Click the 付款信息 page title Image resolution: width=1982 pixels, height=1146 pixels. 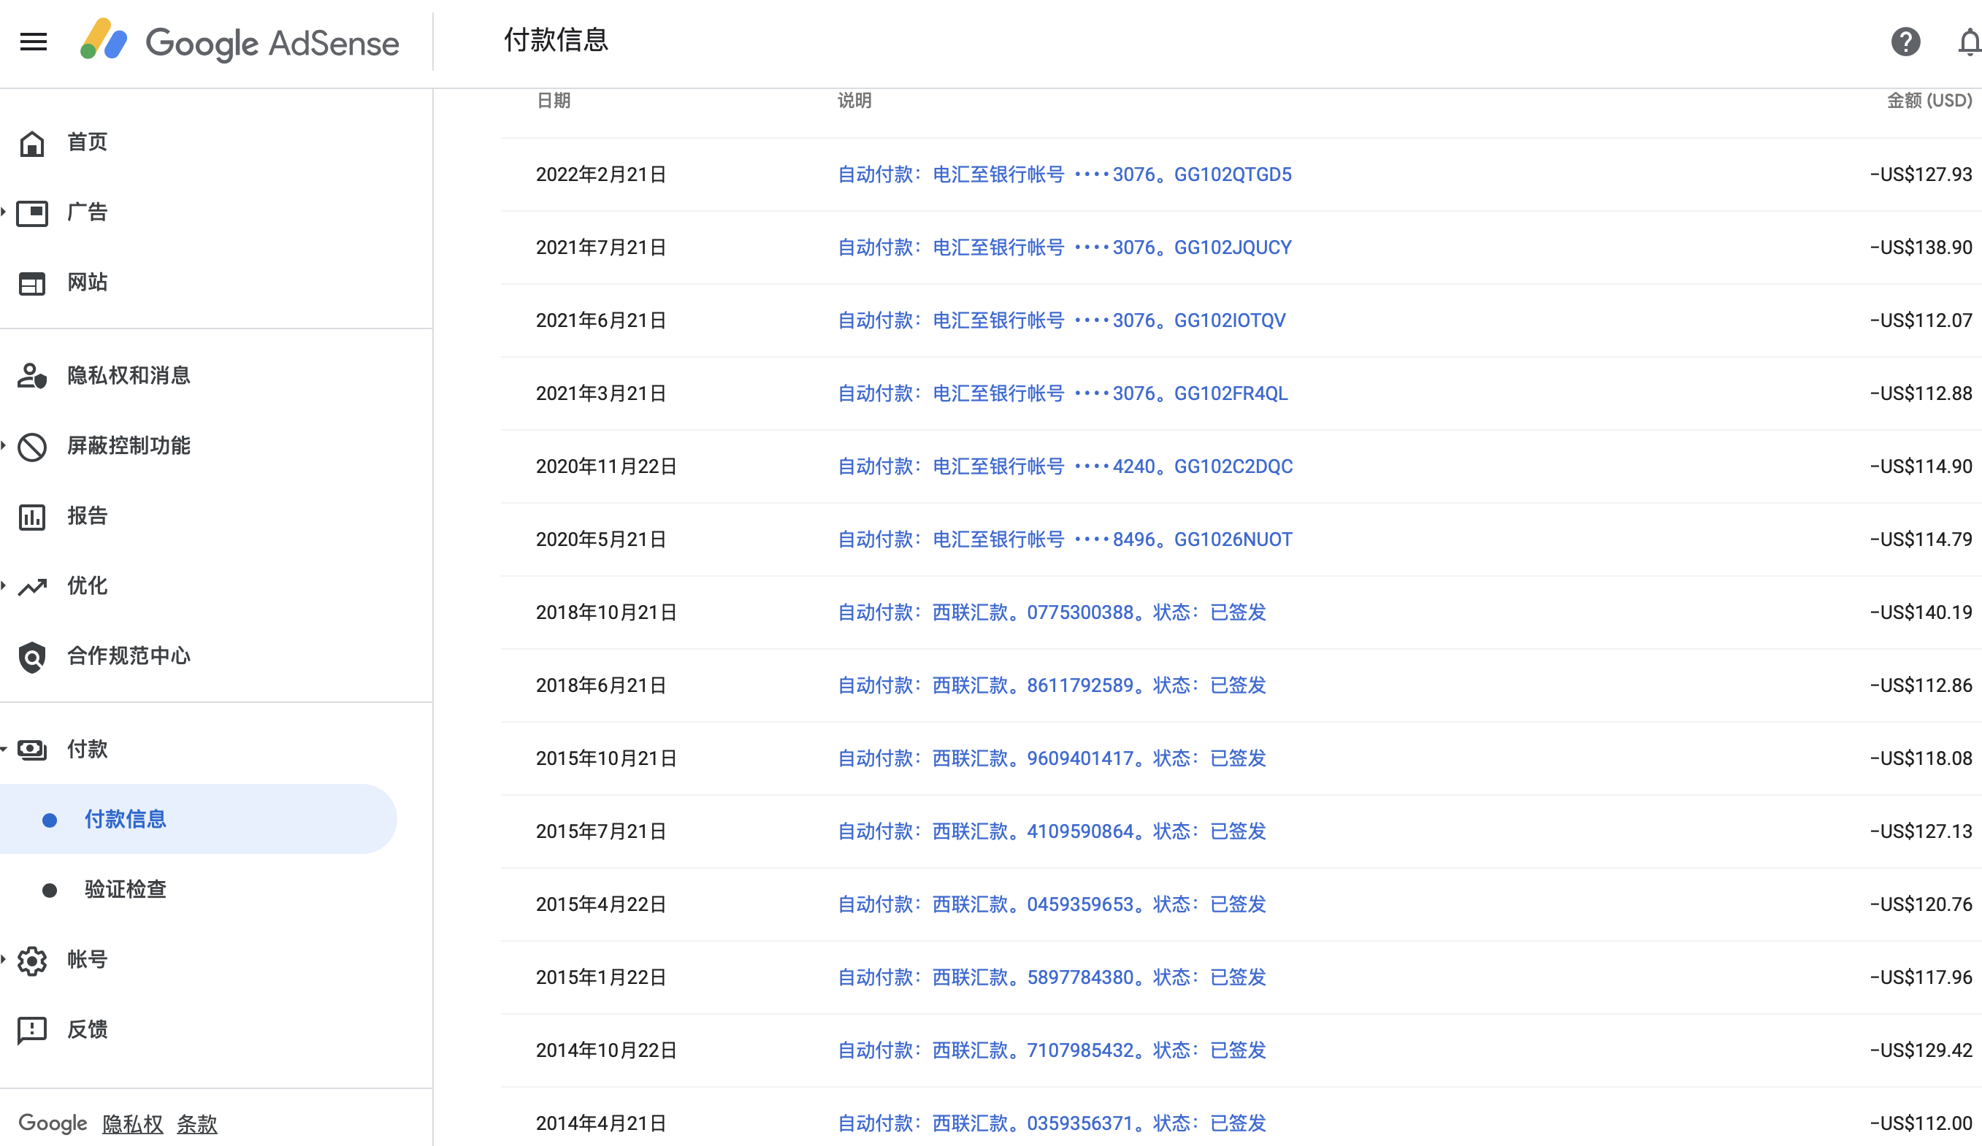556,40
